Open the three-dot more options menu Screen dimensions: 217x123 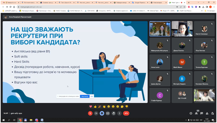coord(119,113)
